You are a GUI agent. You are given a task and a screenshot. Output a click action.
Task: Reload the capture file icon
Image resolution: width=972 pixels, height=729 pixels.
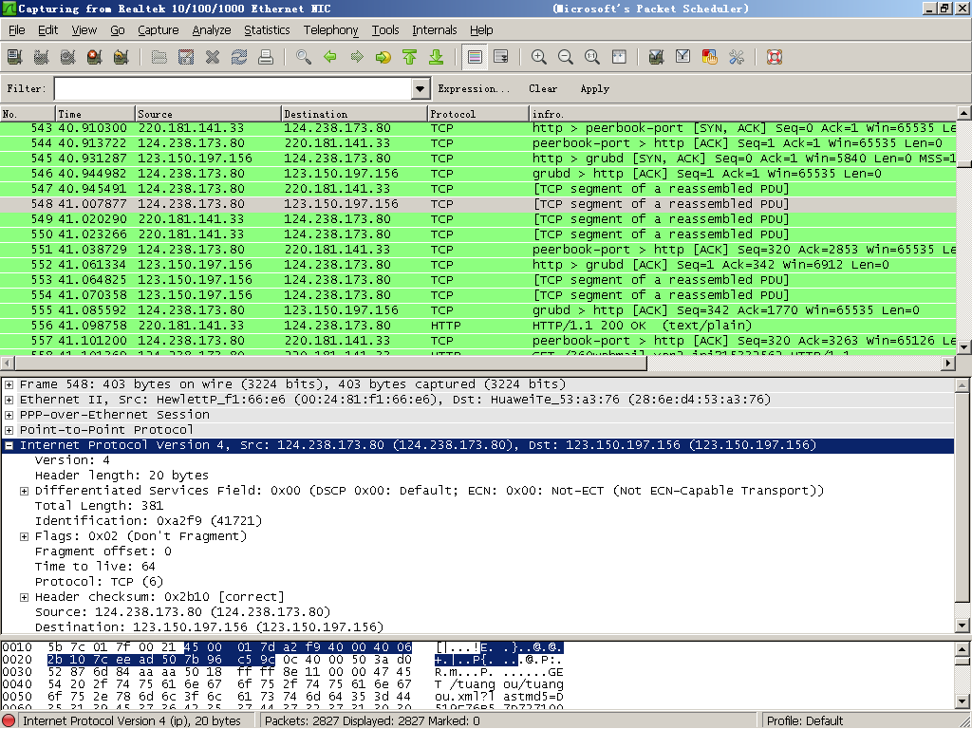[239, 57]
